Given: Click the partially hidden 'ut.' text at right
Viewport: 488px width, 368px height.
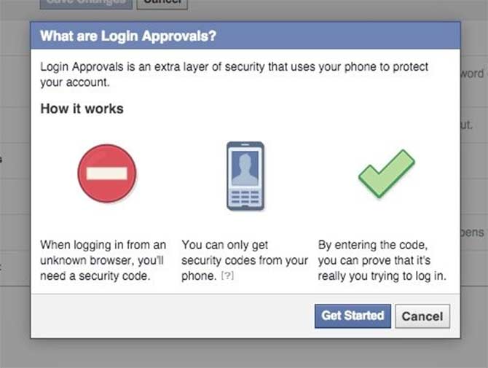Looking at the screenshot, I should tap(468, 124).
